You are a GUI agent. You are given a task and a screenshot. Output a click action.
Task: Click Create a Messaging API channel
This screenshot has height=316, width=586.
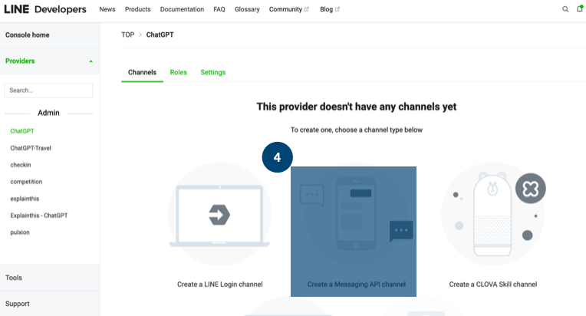click(356, 285)
